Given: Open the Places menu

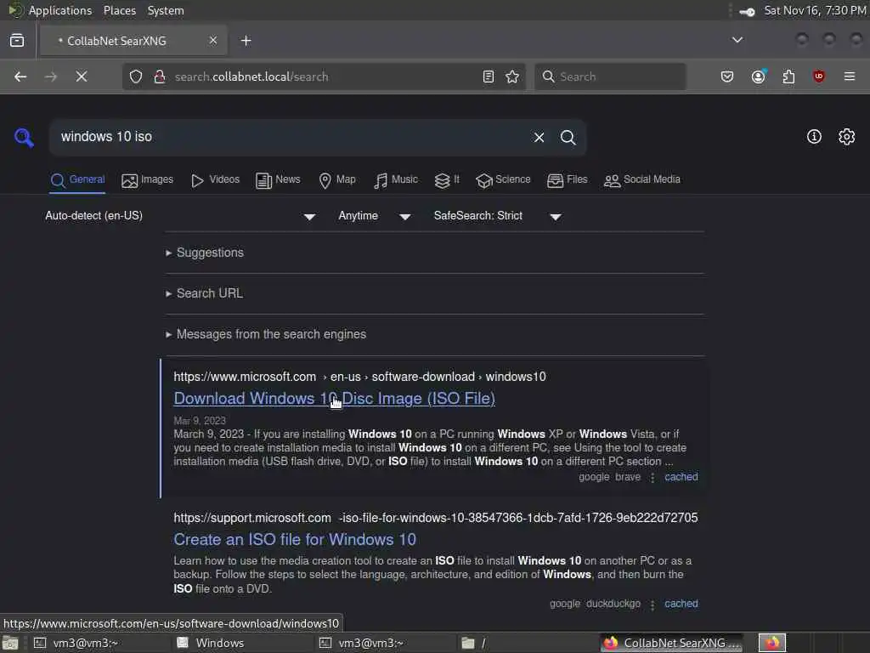Looking at the screenshot, I should point(120,10).
